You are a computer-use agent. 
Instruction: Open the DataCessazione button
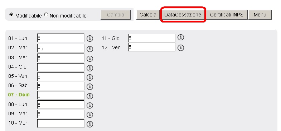183,15
